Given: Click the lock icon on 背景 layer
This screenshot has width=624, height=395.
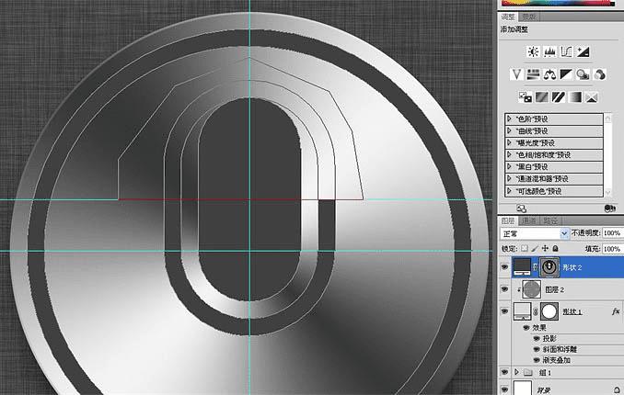Looking at the screenshot, I should click(x=617, y=389).
